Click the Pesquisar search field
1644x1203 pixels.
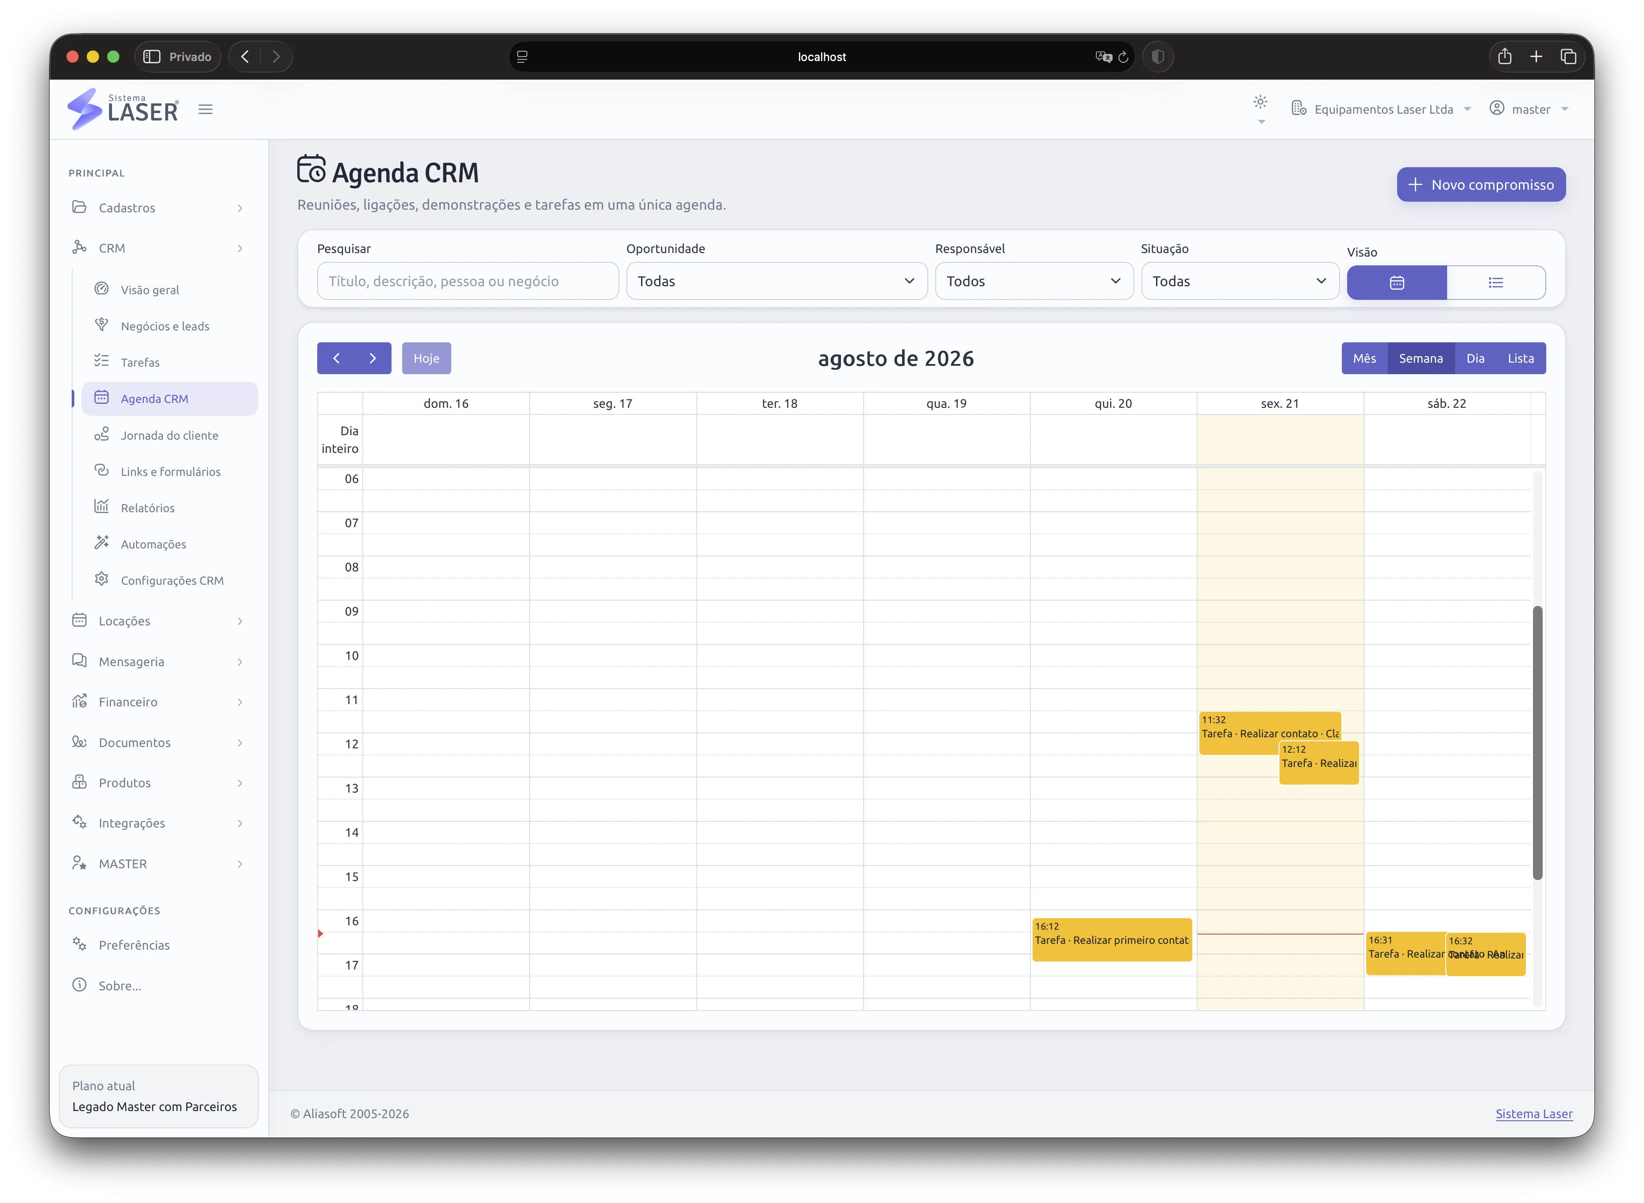(468, 281)
